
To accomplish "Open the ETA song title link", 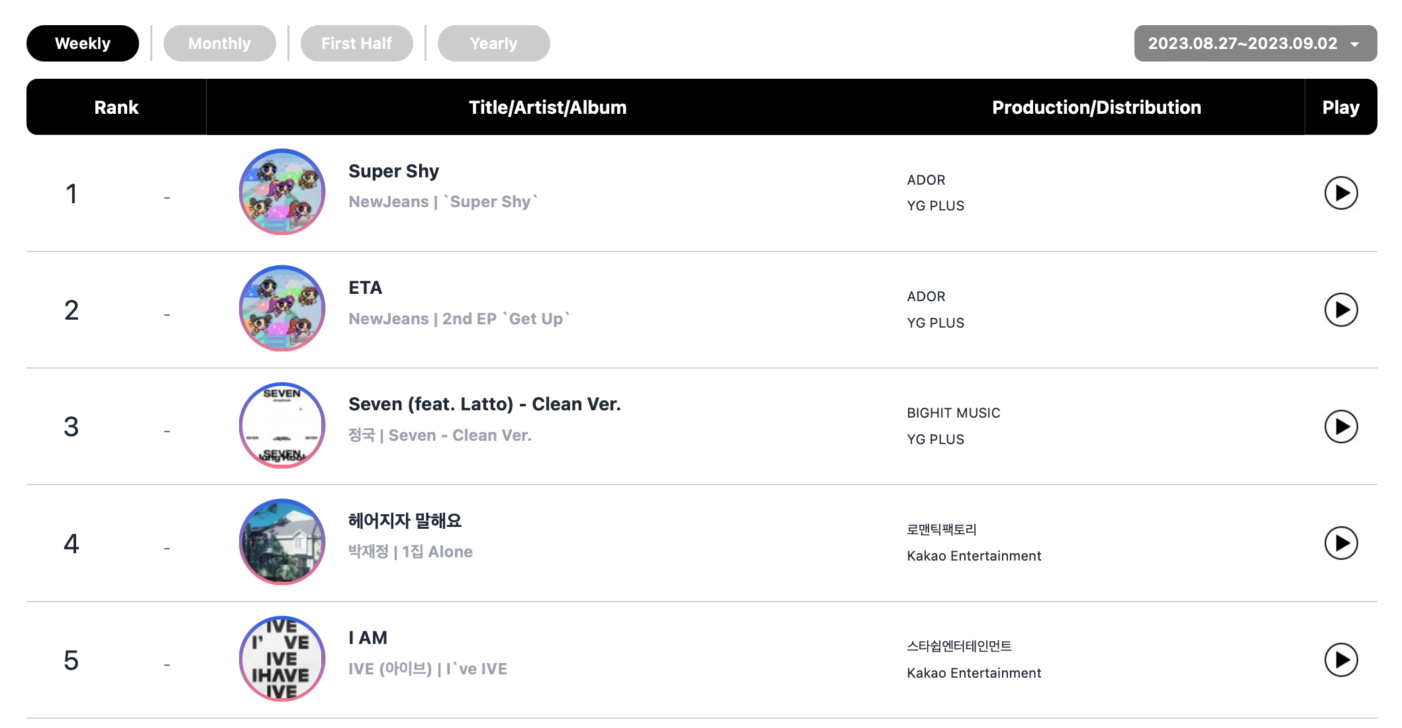I will (x=365, y=288).
